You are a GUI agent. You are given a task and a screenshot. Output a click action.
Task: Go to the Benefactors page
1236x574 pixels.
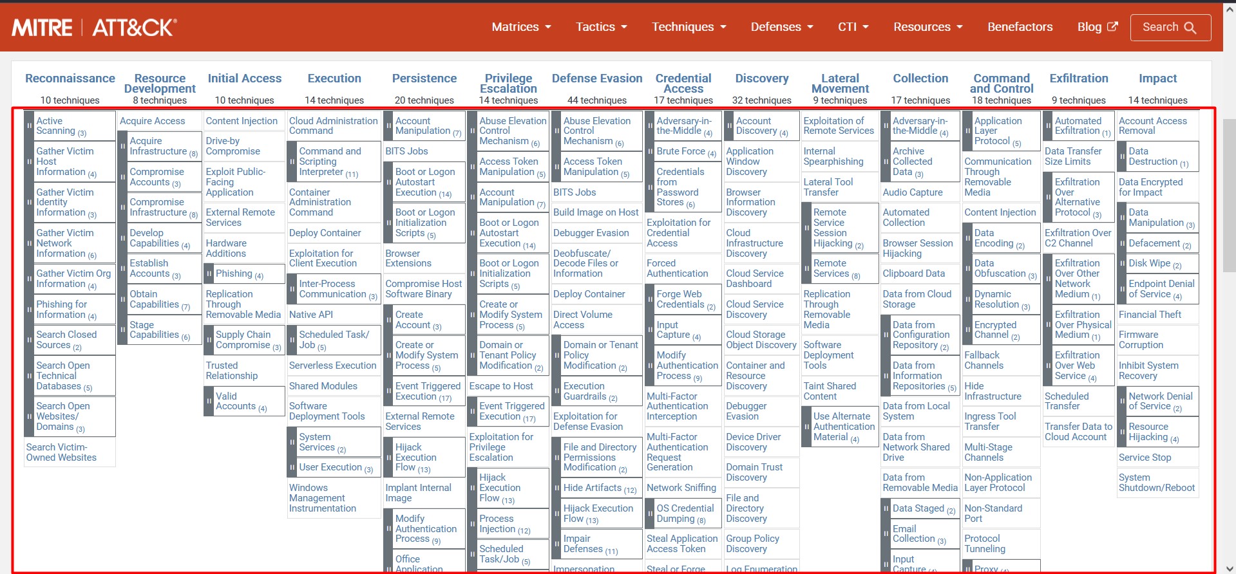click(1020, 27)
